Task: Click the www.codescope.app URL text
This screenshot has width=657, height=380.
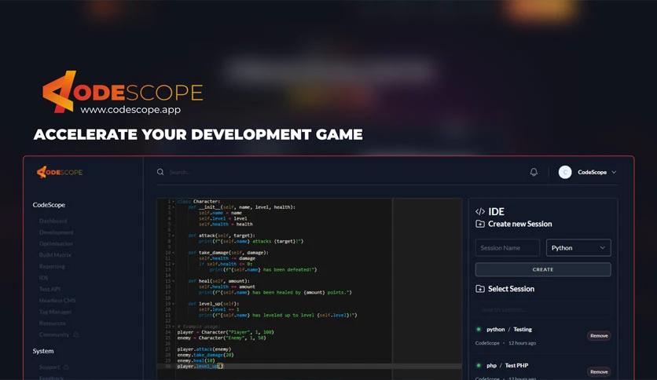Action: point(130,110)
